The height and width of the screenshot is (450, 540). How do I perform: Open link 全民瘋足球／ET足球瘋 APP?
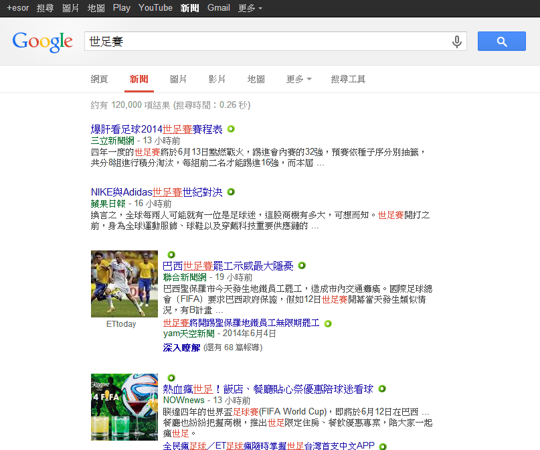(268, 446)
